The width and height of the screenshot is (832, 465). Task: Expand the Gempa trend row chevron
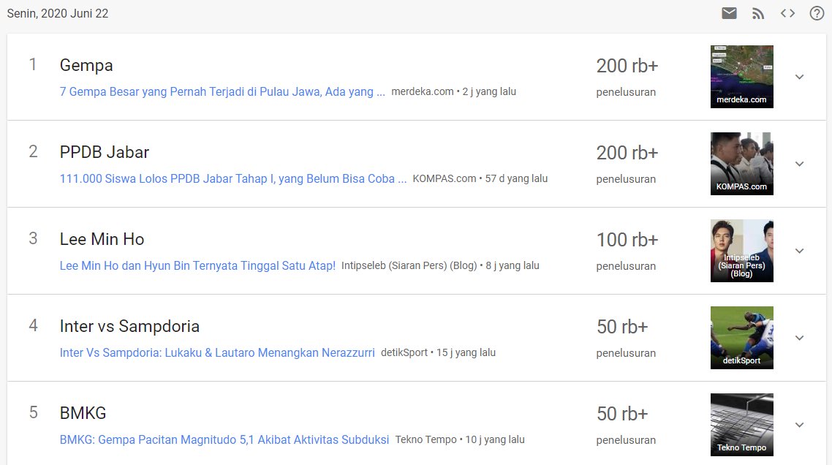(799, 77)
